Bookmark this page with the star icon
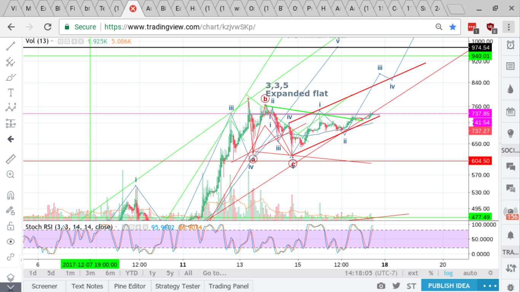This screenshot has height=292, width=520. [x=453, y=27]
